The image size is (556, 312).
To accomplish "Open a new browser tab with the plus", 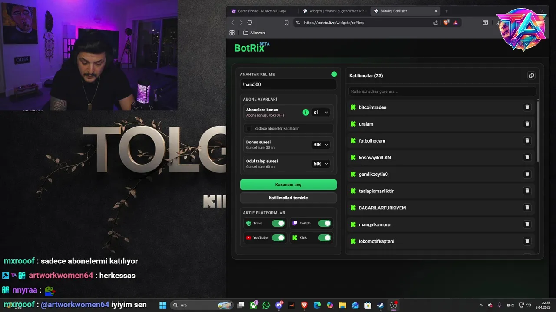I will click(446, 11).
